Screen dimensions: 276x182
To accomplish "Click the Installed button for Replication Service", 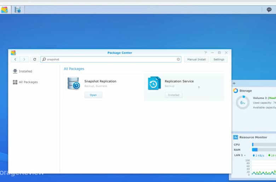I will point(173,95).
